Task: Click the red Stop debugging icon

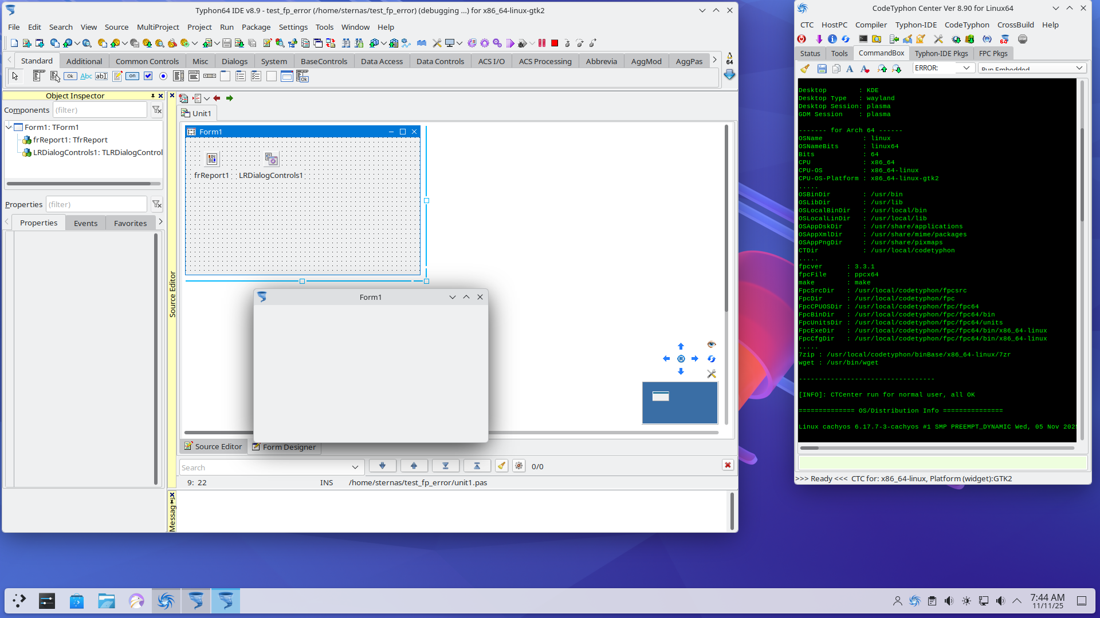Action: pos(555,43)
